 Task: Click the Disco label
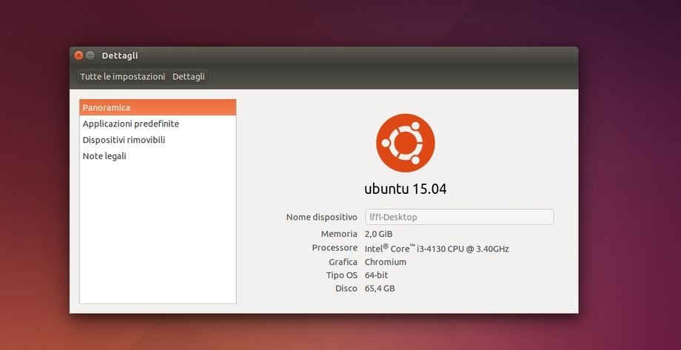pyautogui.click(x=346, y=289)
